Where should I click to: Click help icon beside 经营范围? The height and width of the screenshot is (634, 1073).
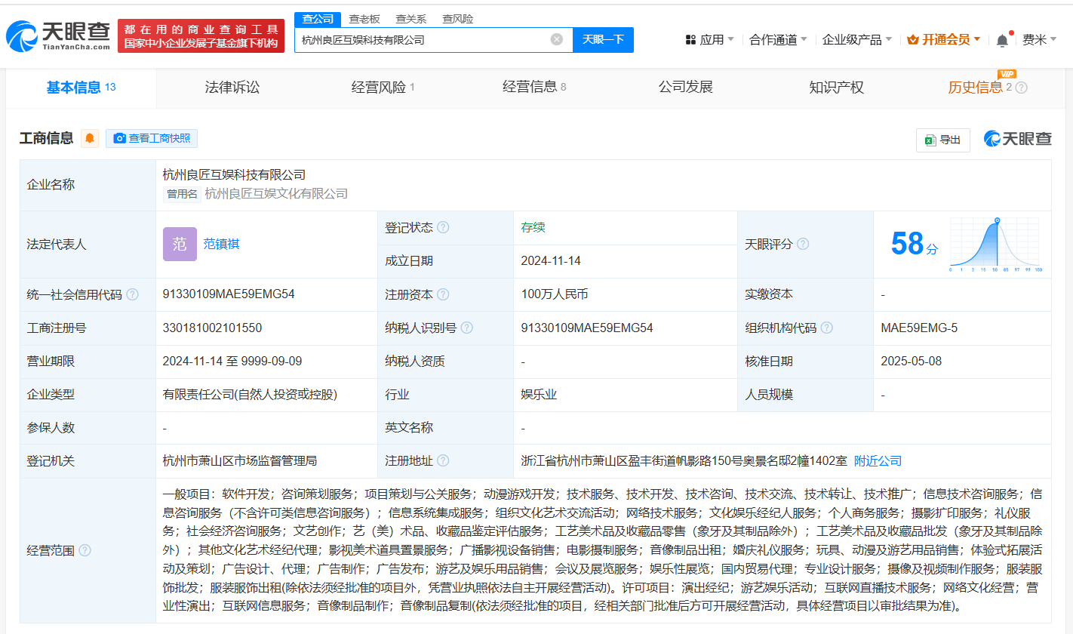point(85,550)
